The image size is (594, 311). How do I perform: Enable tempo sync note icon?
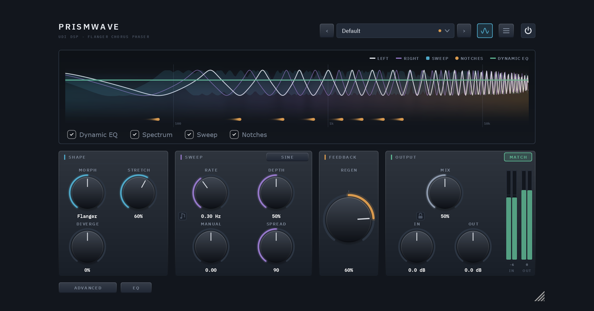(183, 216)
